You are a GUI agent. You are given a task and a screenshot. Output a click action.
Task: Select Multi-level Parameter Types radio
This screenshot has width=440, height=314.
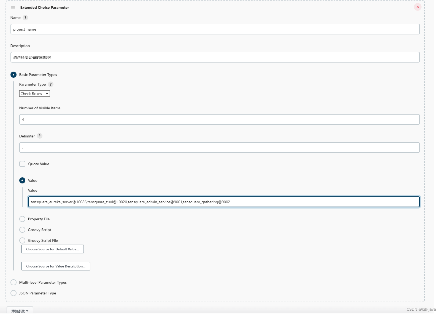(x=14, y=282)
